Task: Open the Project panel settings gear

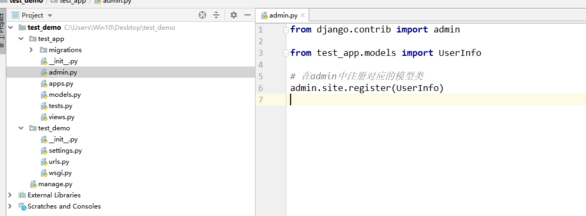Action: pos(234,15)
